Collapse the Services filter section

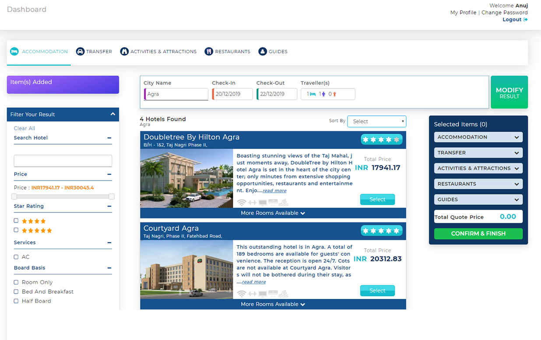pos(109,243)
